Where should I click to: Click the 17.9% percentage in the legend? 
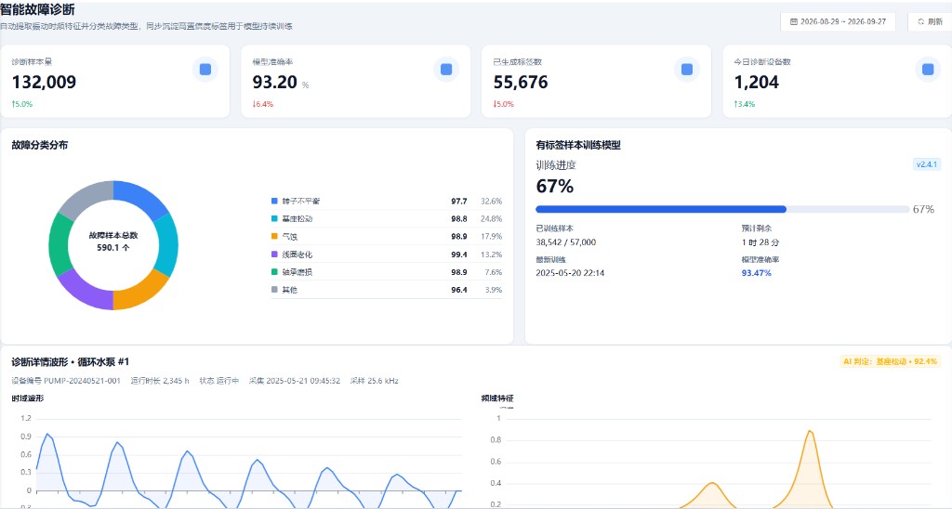point(491,237)
